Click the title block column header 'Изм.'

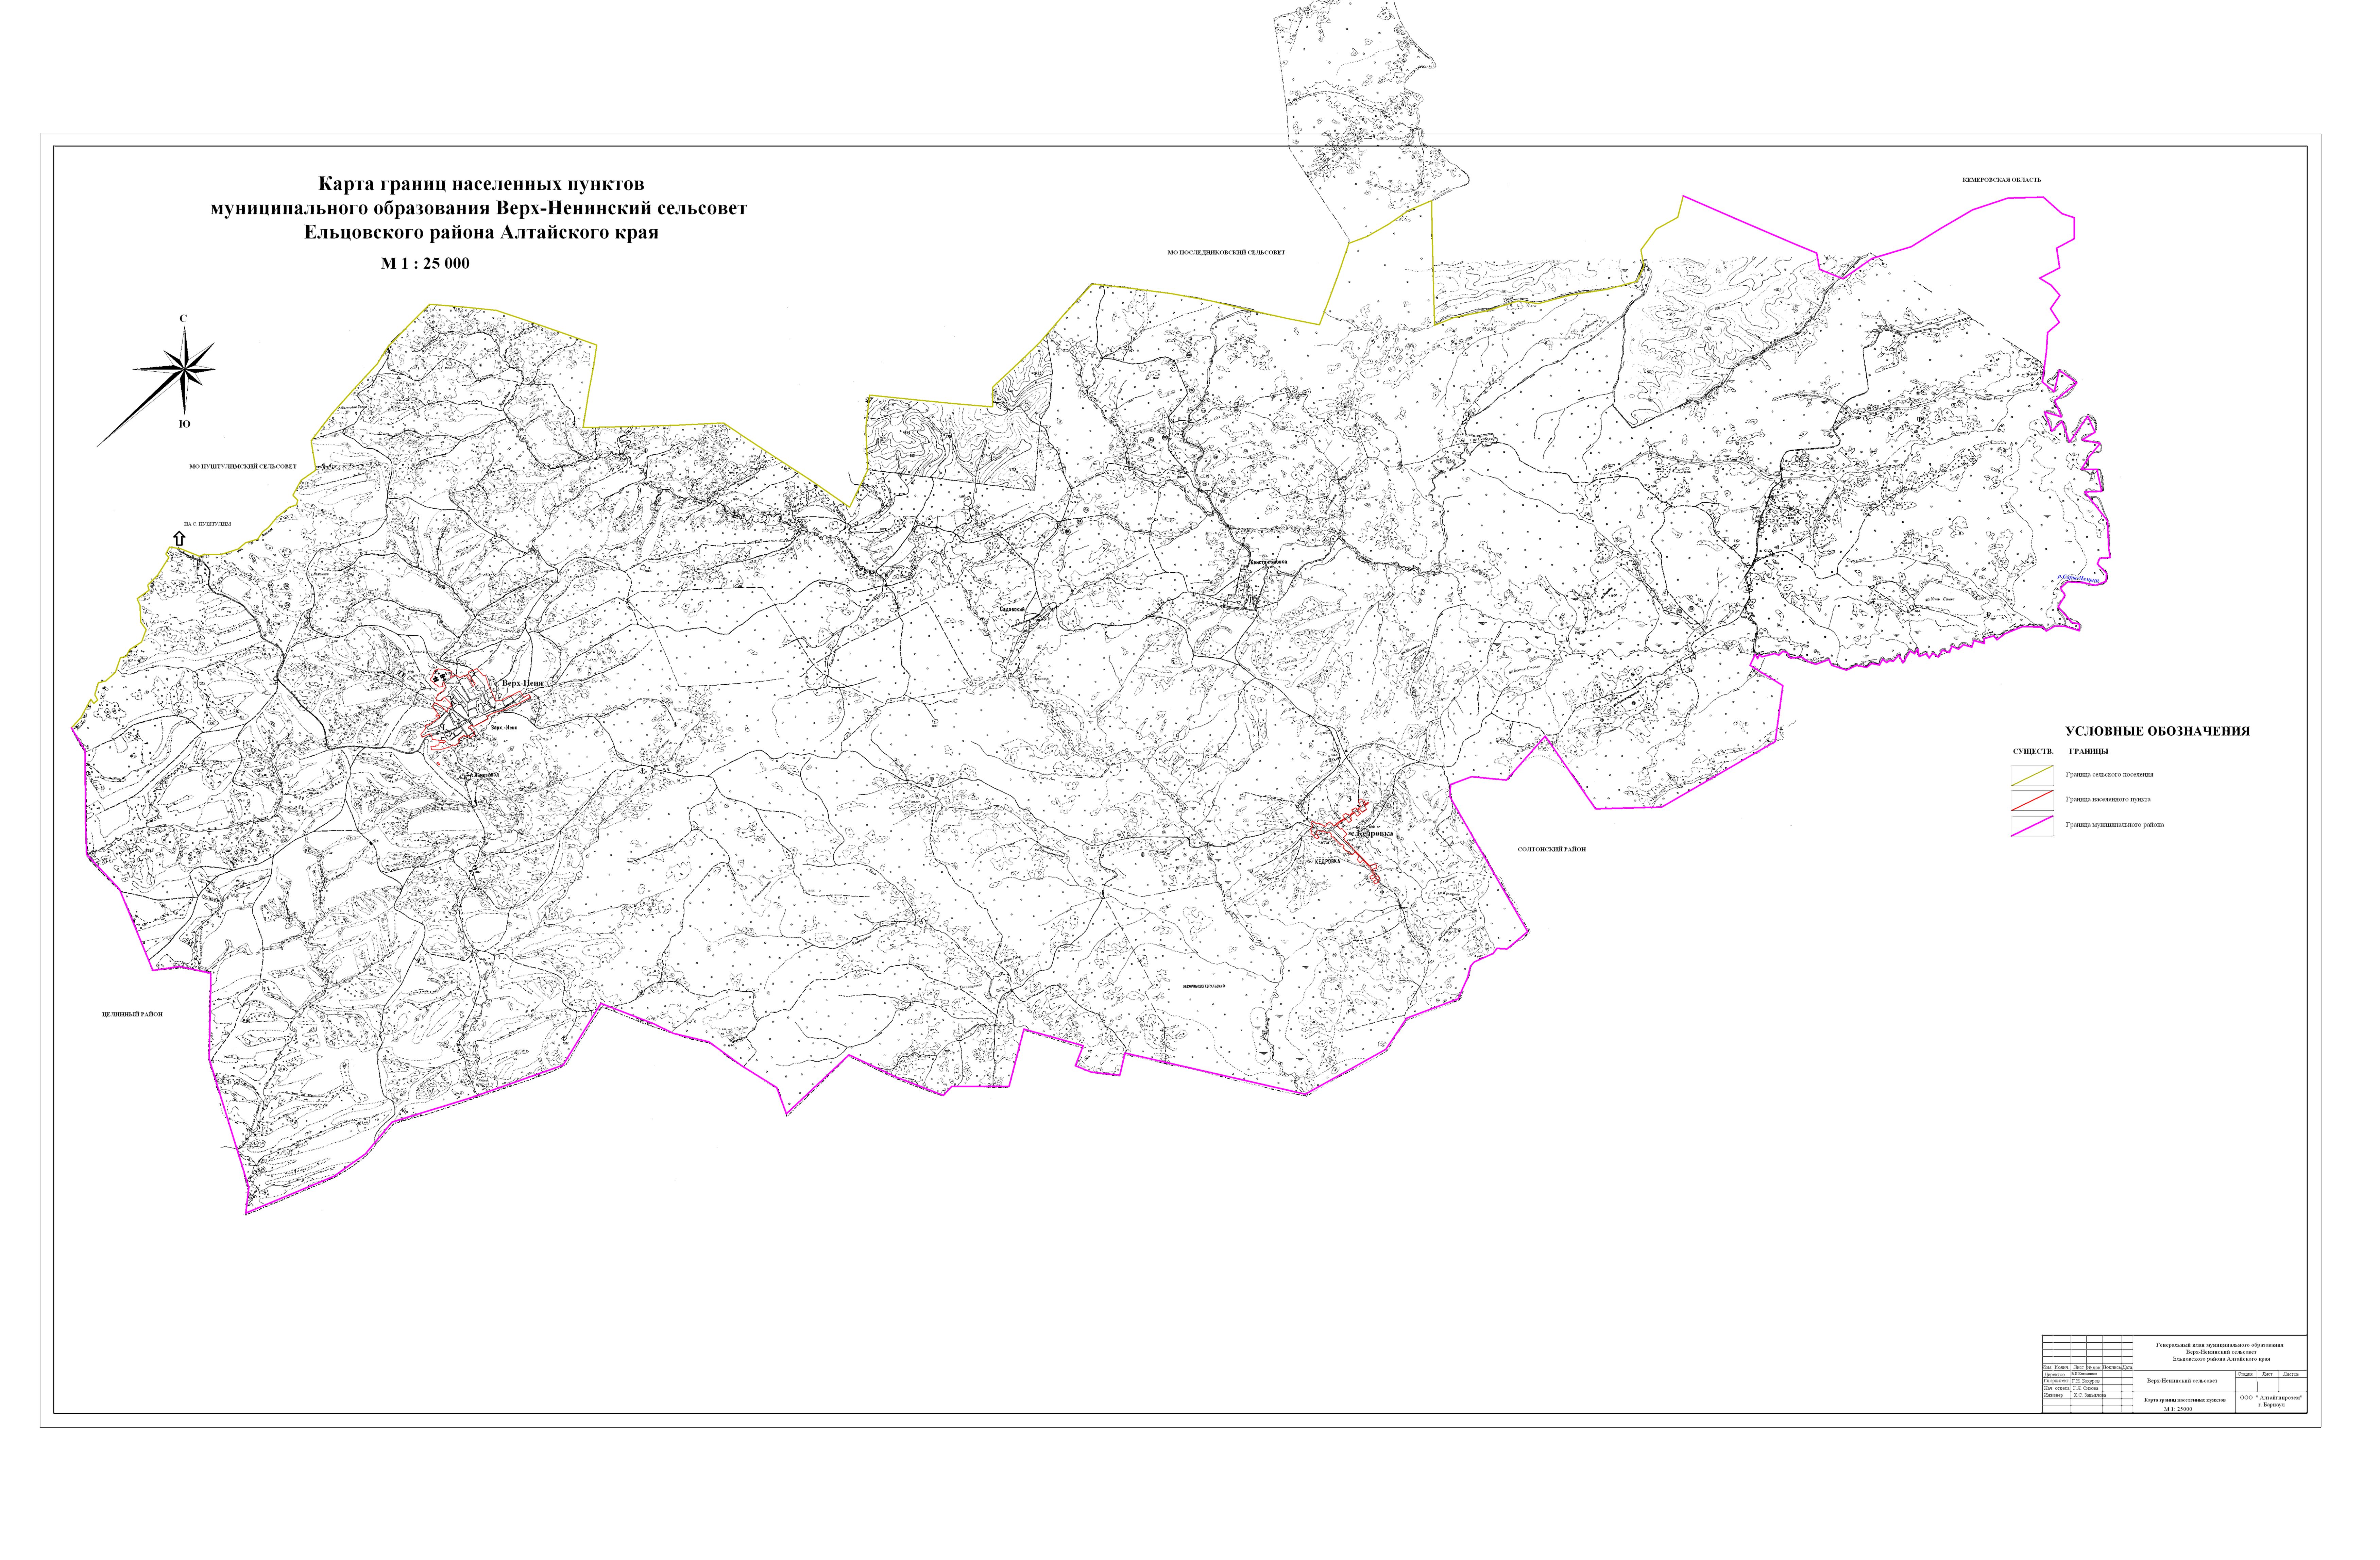pyautogui.click(x=2047, y=1368)
